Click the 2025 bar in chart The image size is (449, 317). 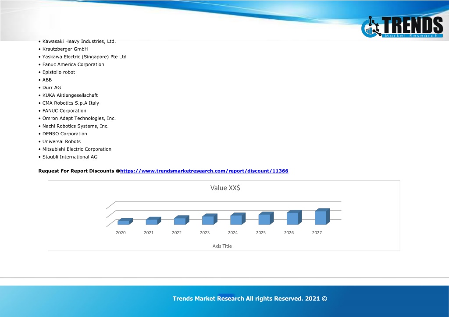click(266, 218)
